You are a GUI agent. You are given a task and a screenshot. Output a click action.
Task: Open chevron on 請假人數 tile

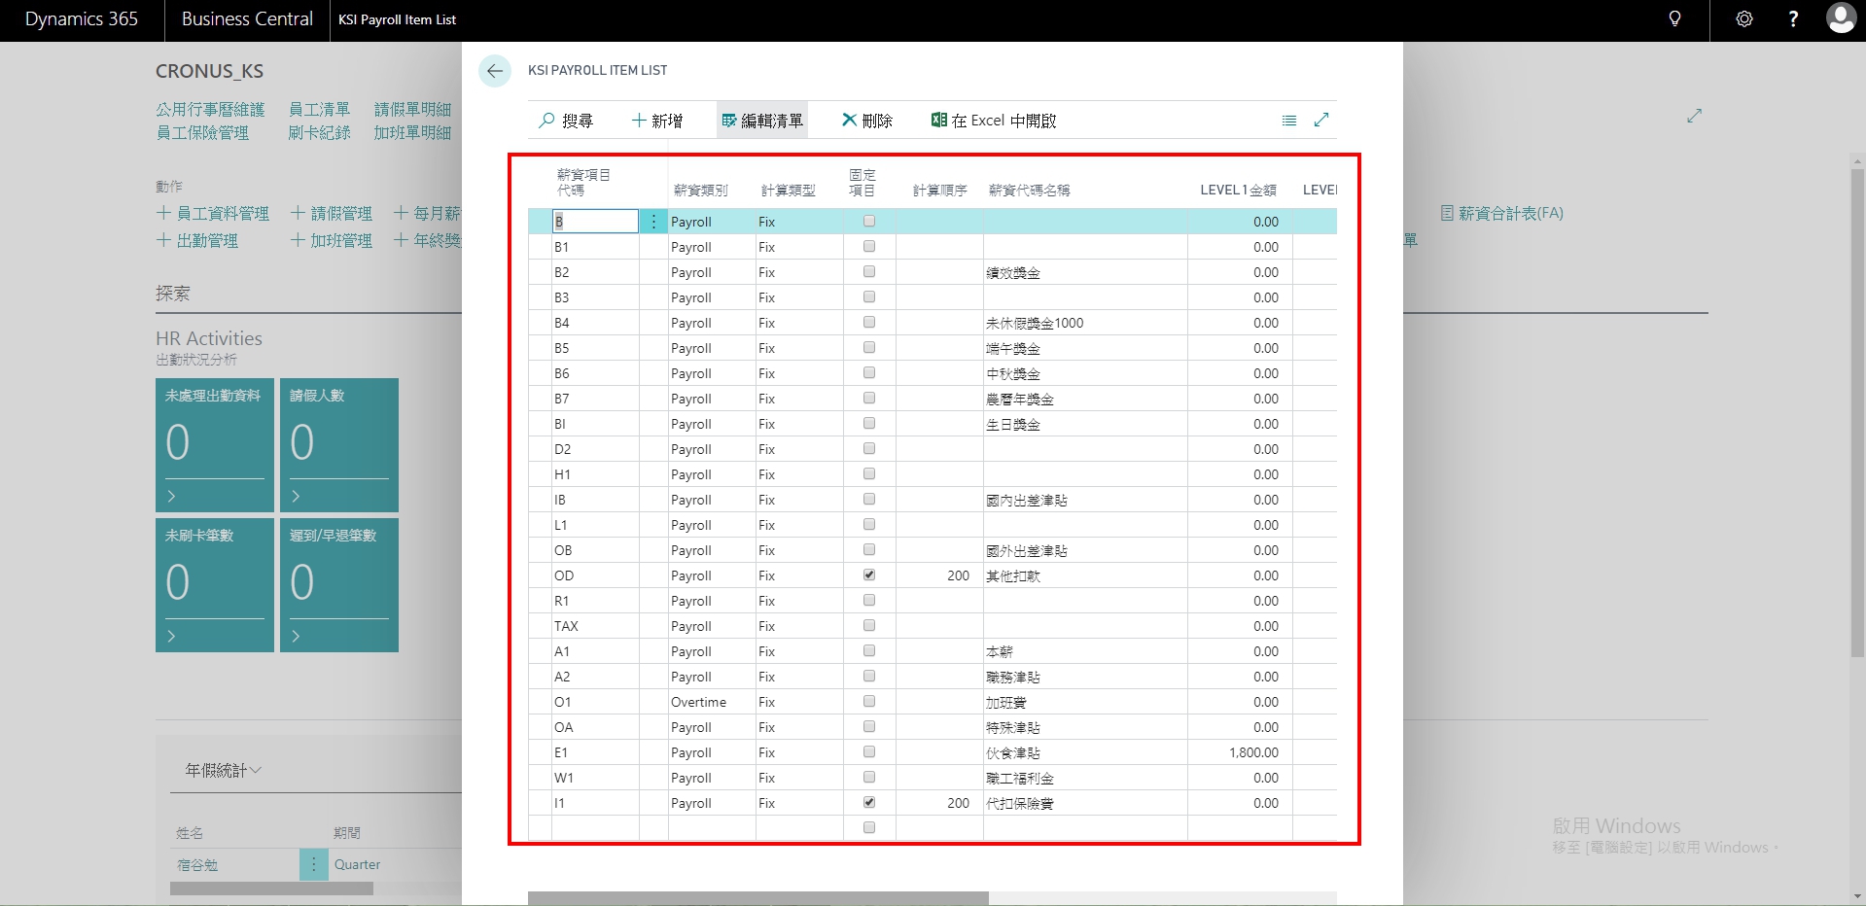(x=296, y=497)
